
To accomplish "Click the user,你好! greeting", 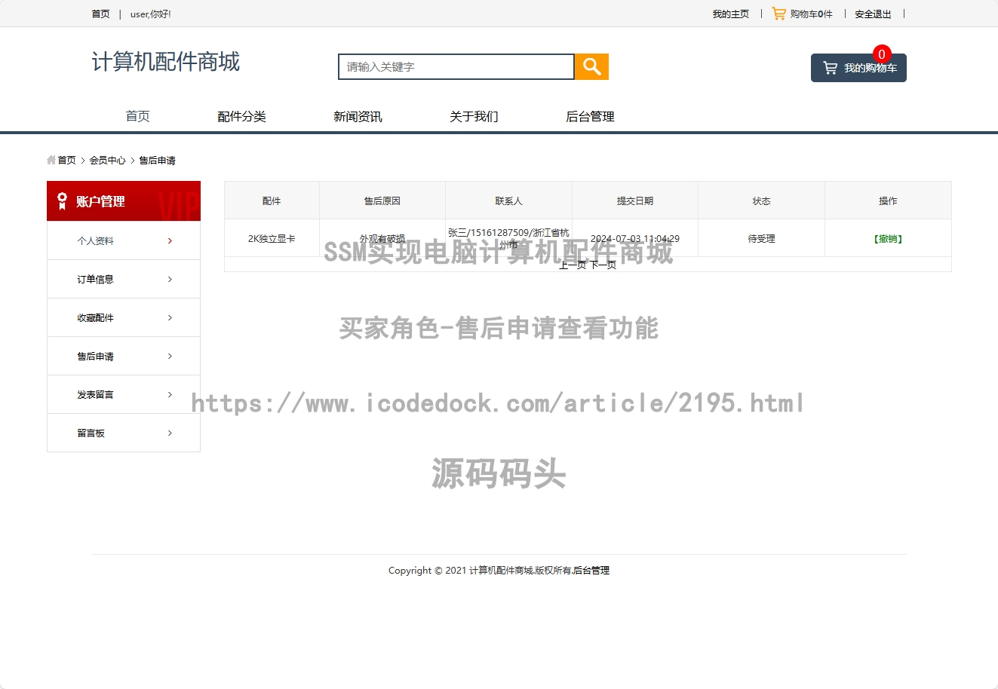I will point(151,14).
